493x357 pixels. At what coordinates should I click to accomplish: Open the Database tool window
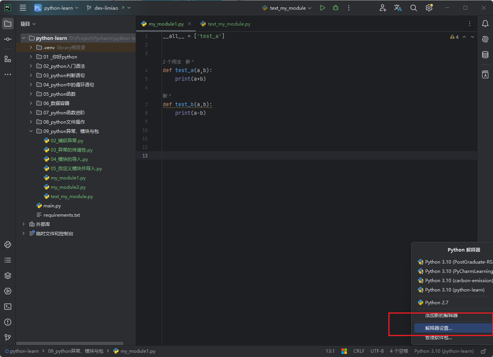[x=485, y=55]
